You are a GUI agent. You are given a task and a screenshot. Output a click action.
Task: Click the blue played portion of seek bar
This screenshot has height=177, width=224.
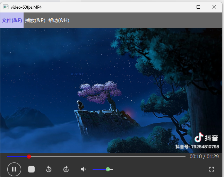click(x=17, y=157)
